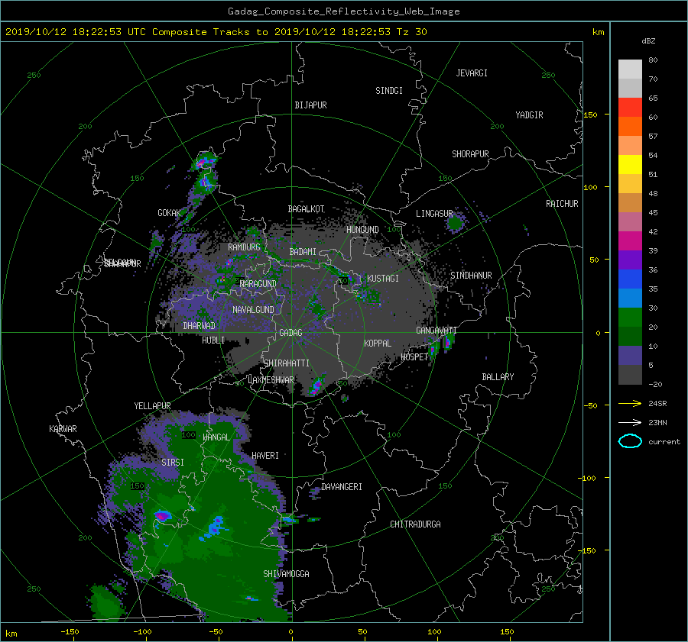
Task: Click the SHIRAHATTI city label
Action: [287, 363]
